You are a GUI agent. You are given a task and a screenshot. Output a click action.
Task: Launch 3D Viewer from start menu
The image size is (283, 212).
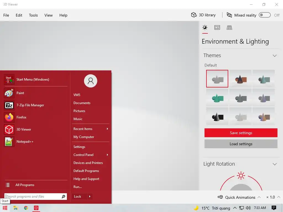[x=36, y=129]
